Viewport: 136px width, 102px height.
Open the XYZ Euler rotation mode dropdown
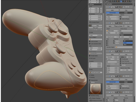95,4
